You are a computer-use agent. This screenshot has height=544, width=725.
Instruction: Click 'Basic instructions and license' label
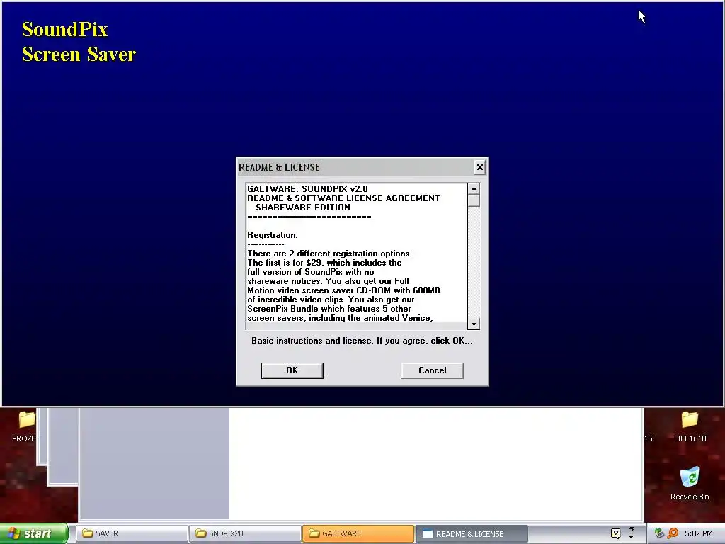pyautogui.click(x=362, y=341)
